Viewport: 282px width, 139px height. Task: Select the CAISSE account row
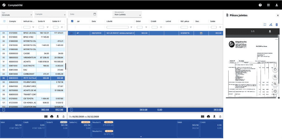(33, 53)
